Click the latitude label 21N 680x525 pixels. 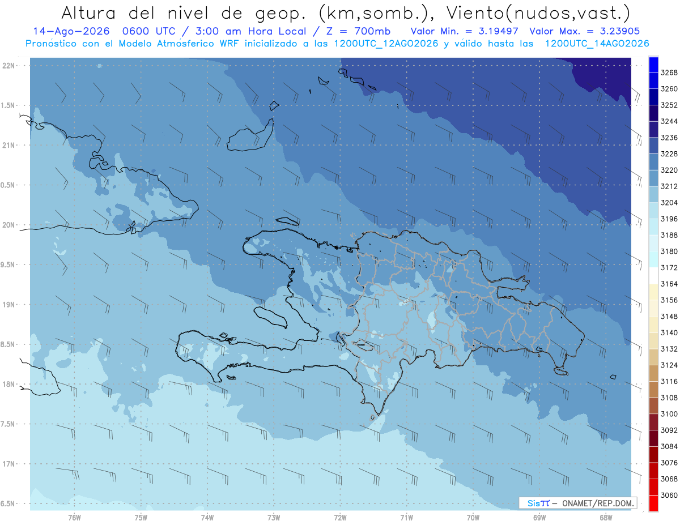8,145
